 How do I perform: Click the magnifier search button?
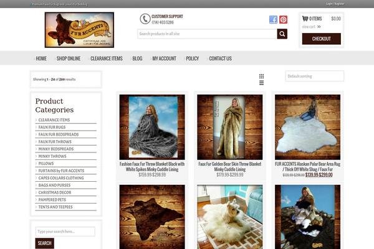click(282, 34)
